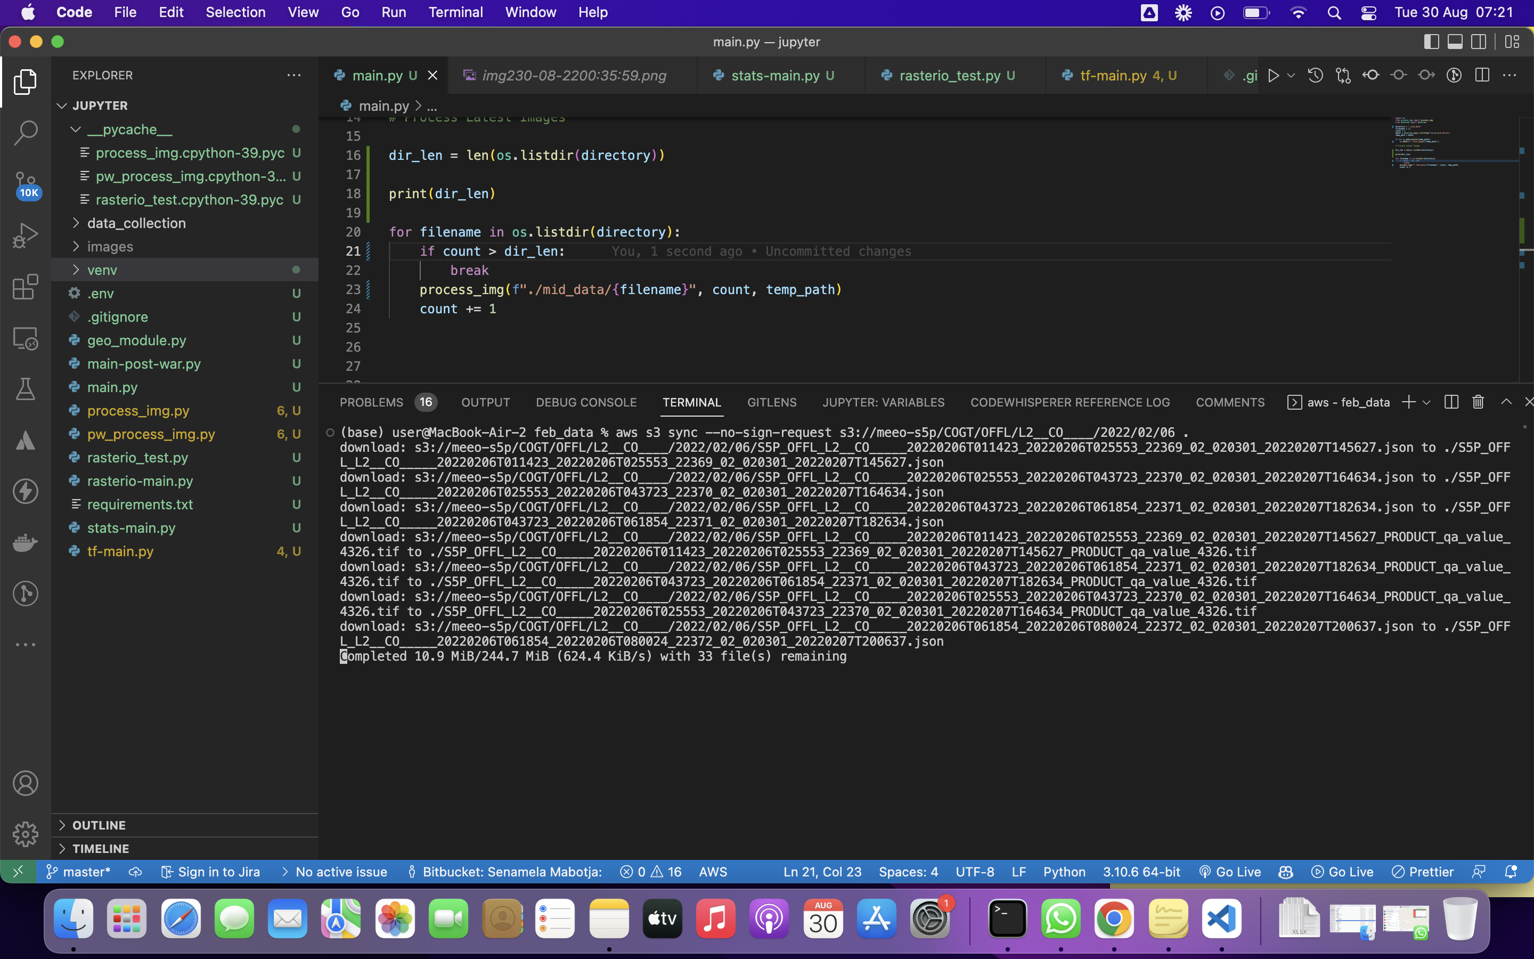1534x959 pixels.
Task: Expand the OUTLINE section
Action: pos(99,825)
